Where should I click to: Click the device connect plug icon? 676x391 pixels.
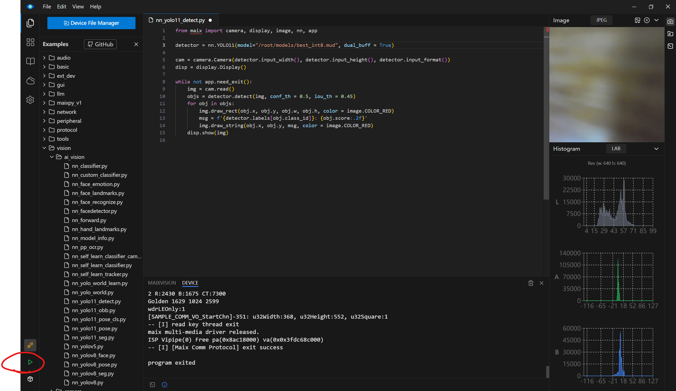pos(30,345)
